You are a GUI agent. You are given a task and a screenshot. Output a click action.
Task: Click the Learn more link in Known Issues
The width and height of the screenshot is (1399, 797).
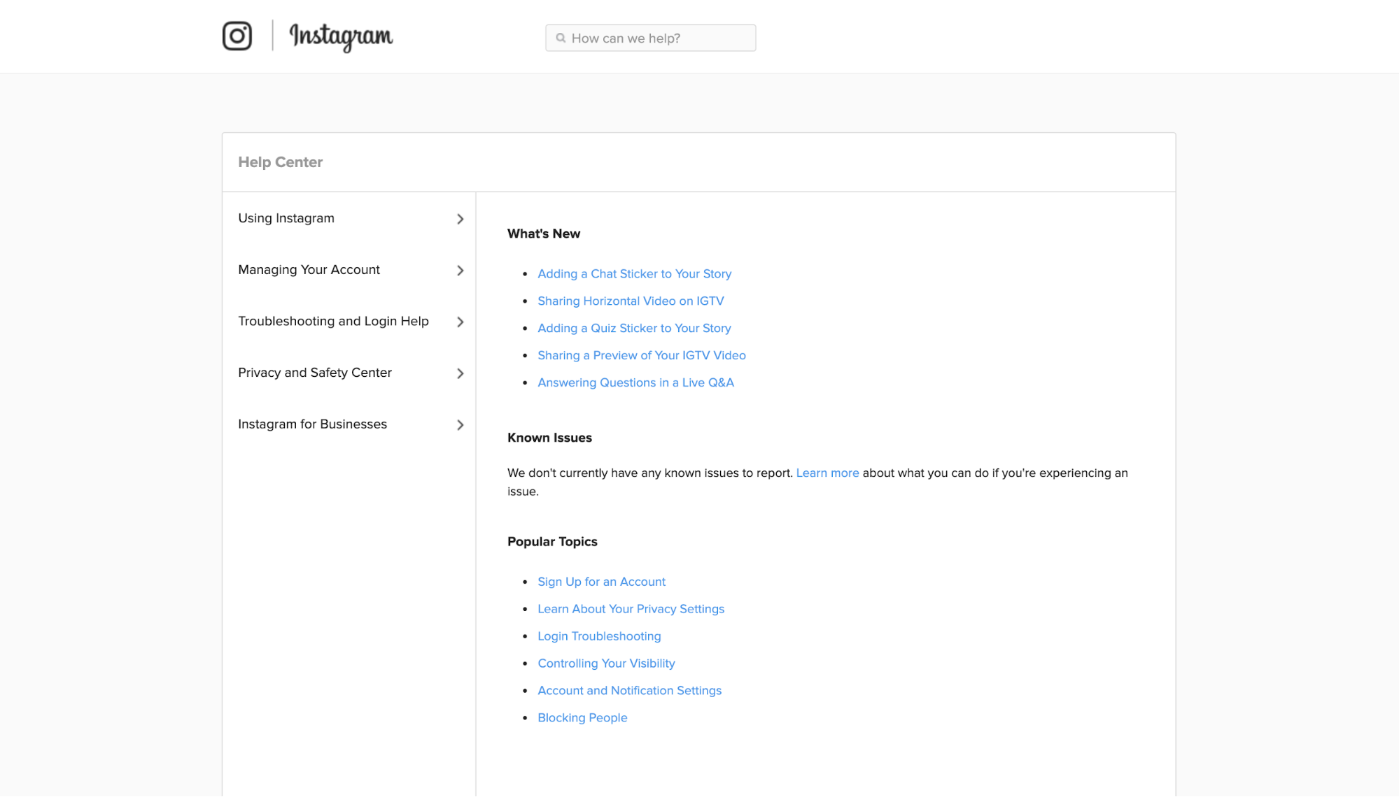click(x=827, y=473)
